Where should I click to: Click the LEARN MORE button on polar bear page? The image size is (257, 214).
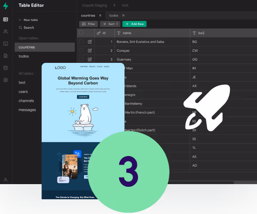[83, 97]
